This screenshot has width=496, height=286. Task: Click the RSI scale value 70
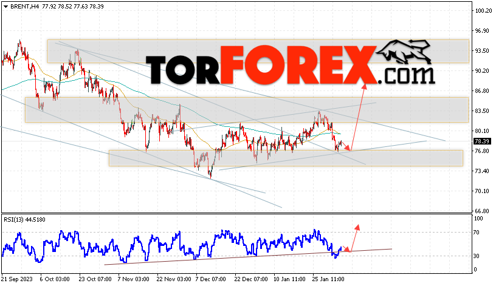(x=477, y=233)
